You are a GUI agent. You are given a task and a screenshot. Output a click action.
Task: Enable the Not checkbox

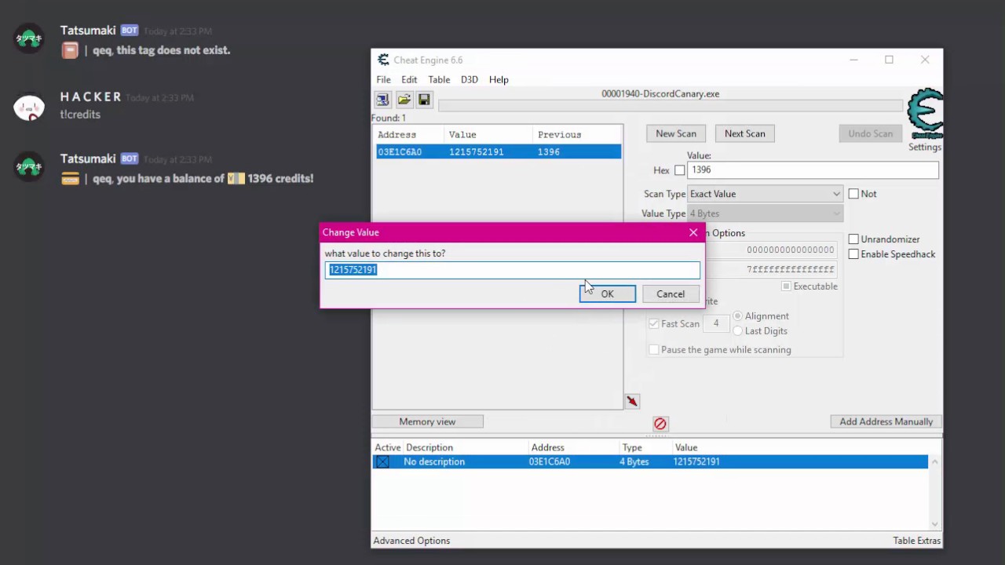[853, 194]
